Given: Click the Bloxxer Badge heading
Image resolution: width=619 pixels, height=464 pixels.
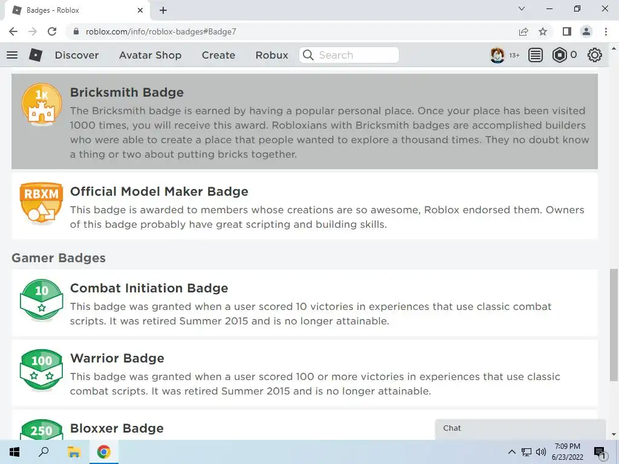Looking at the screenshot, I should [117, 428].
